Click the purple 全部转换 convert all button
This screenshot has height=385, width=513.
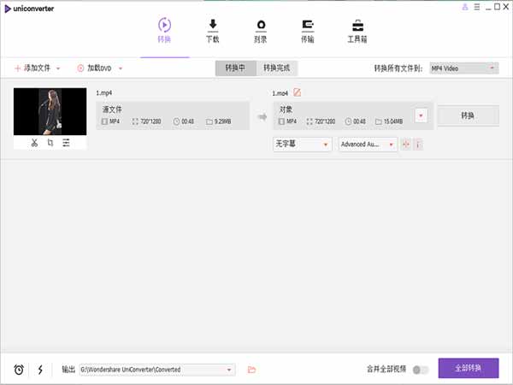[468, 368]
